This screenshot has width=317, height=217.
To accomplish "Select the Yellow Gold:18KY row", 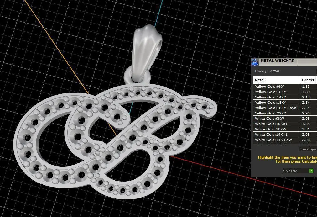I will (x=285, y=103).
